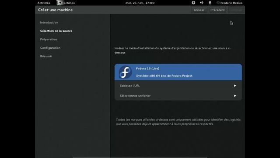
Task: Click the Machines app icon in top bar
Action: tap(59, 3)
